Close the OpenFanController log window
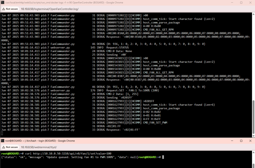The width and height of the screenshot is (255, 168). pyautogui.click(x=250, y=3)
